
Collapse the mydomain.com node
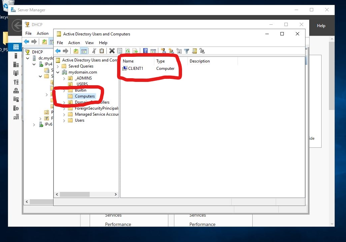(58, 72)
